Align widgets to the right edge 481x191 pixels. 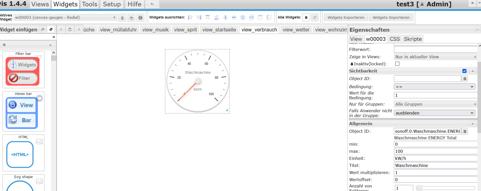199,17
